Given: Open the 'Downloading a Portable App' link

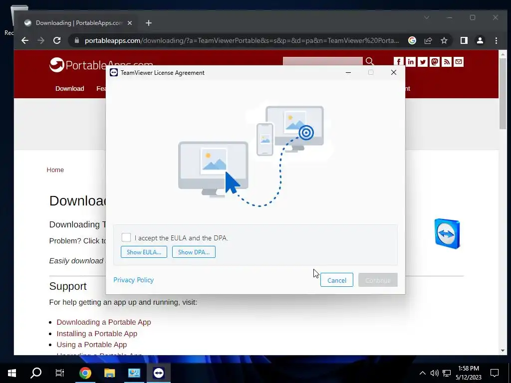Looking at the screenshot, I should click(x=104, y=322).
